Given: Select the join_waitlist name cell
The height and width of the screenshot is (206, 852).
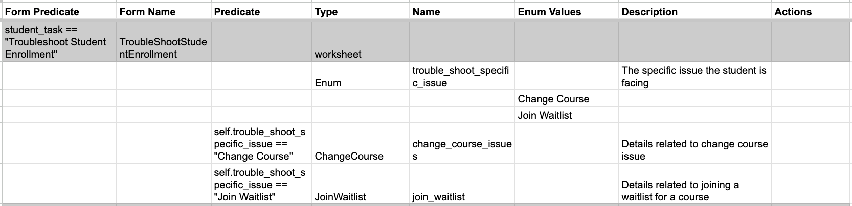Looking at the screenshot, I should (x=438, y=197).
